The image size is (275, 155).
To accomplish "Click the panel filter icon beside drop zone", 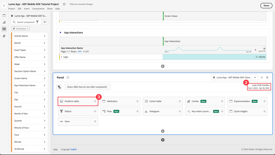I will tap(59, 87).
